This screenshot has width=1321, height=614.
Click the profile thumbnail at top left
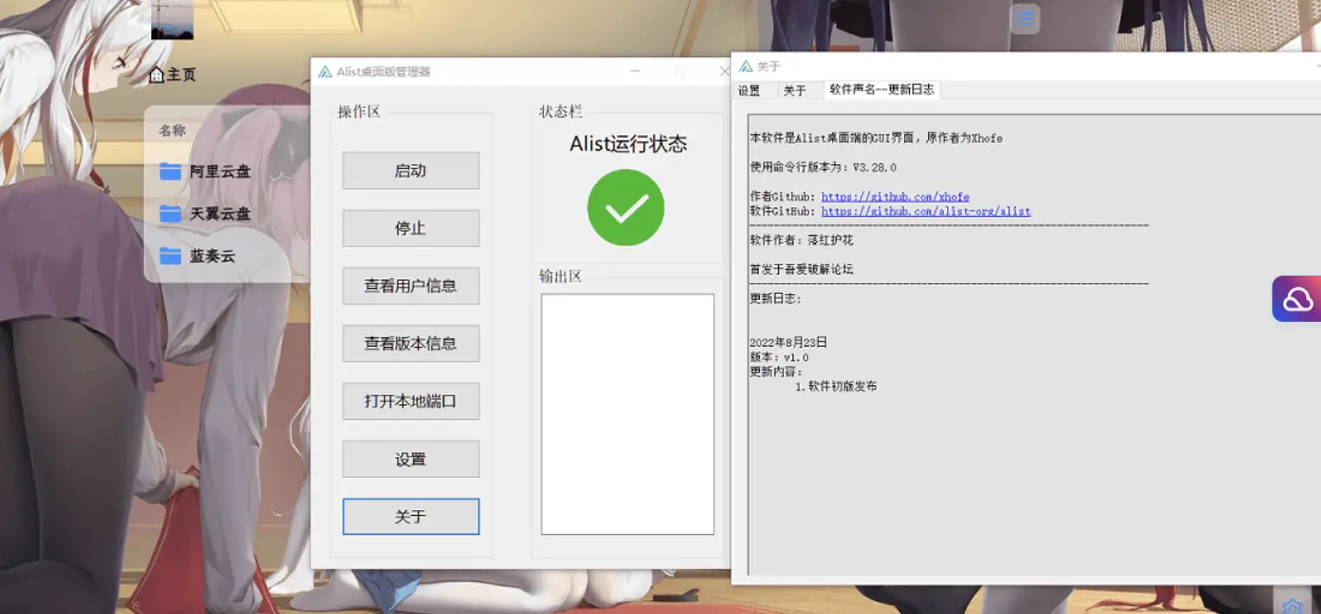click(172, 19)
